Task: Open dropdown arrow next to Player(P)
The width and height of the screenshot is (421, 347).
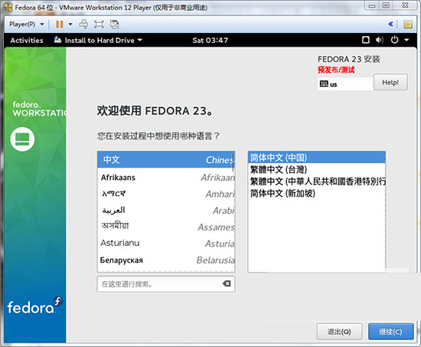Action: 42,25
